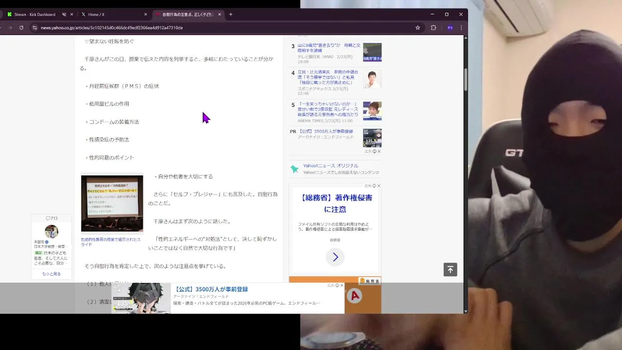Click the page vertical scrollbar thumb

pos(466,80)
